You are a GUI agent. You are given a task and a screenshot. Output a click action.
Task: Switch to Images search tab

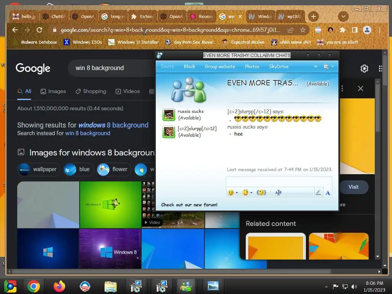[53, 91]
